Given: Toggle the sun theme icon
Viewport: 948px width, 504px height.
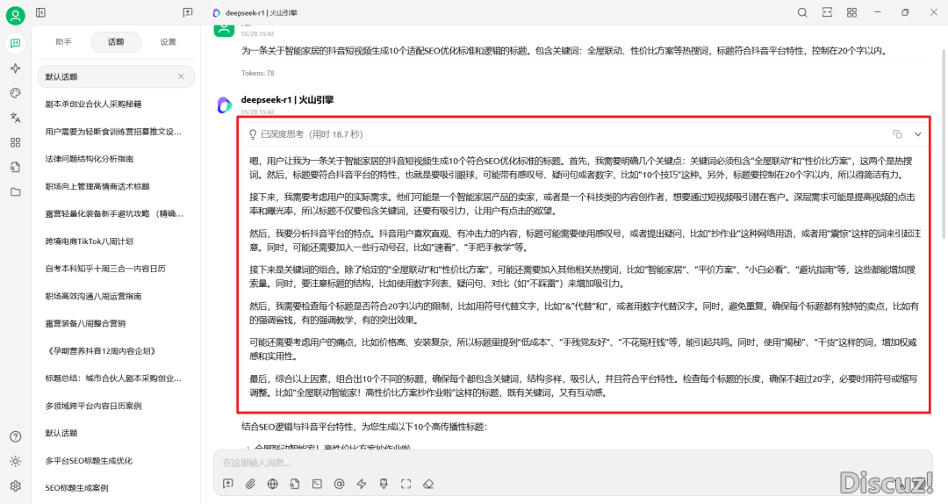Looking at the screenshot, I should 16,461.
